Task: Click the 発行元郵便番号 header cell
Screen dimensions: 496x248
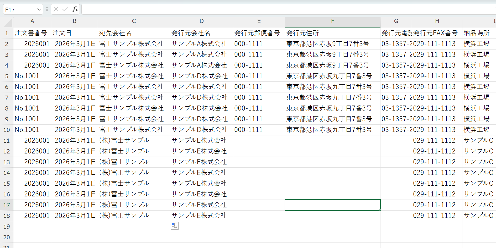Action: coord(259,33)
